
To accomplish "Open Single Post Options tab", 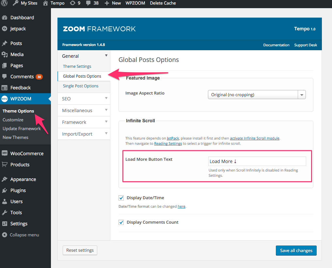I will click(x=81, y=86).
